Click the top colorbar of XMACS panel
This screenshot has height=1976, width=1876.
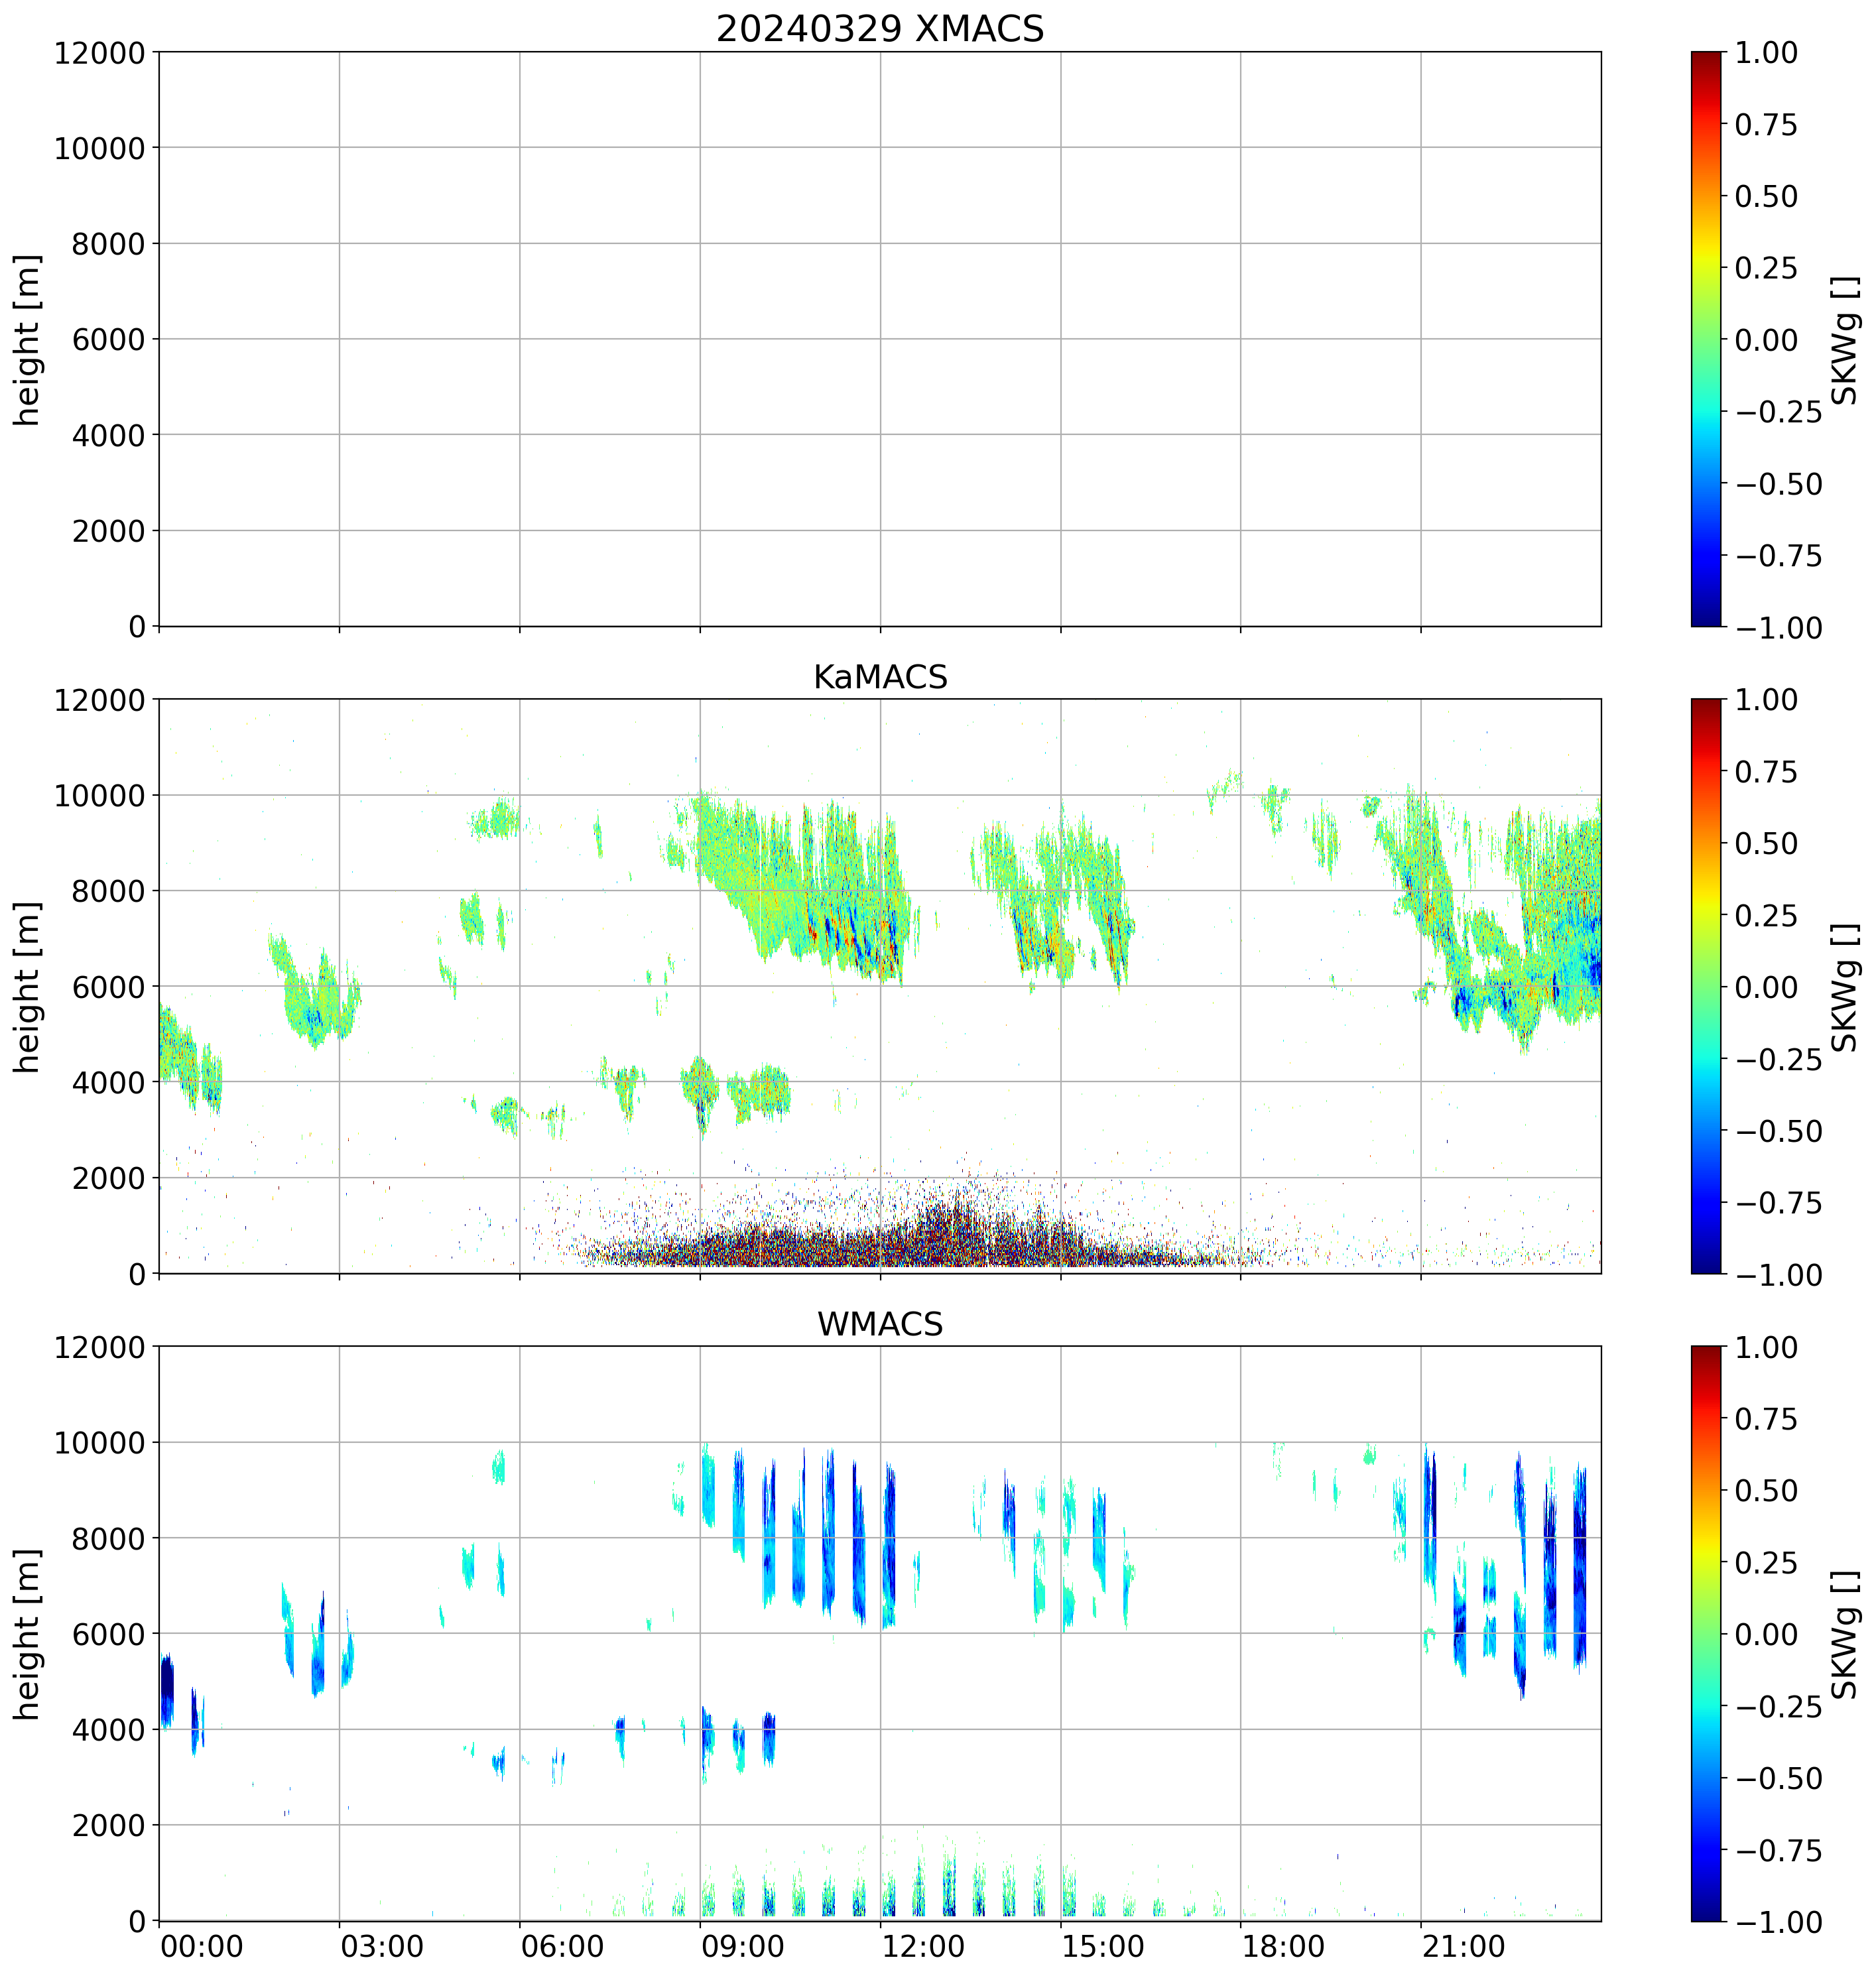(x=1706, y=339)
